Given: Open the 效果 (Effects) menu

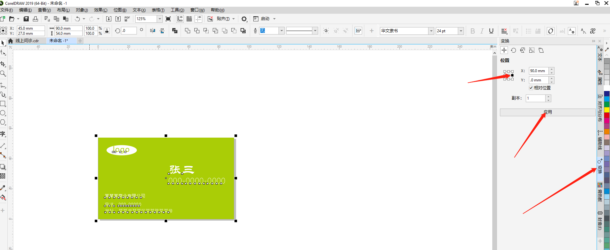Looking at the screenshot, I should click(x=100, y=10).
